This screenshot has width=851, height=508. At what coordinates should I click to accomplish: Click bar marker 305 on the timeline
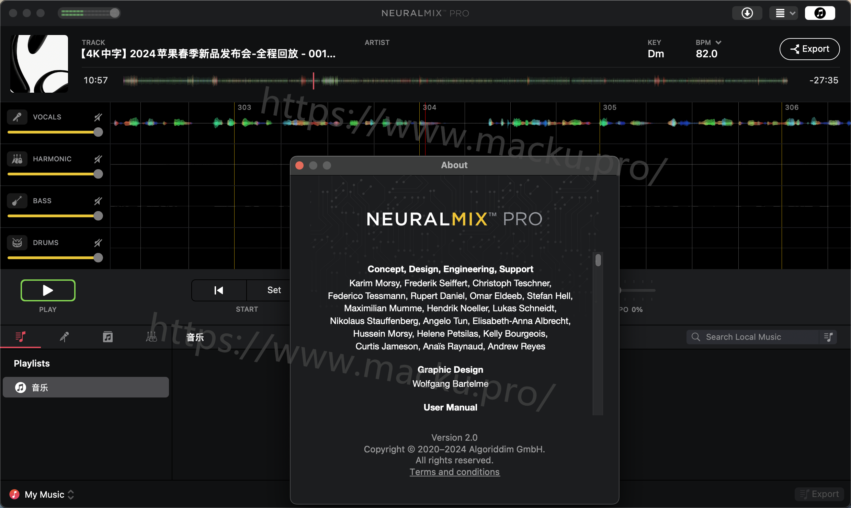[610, 107]
